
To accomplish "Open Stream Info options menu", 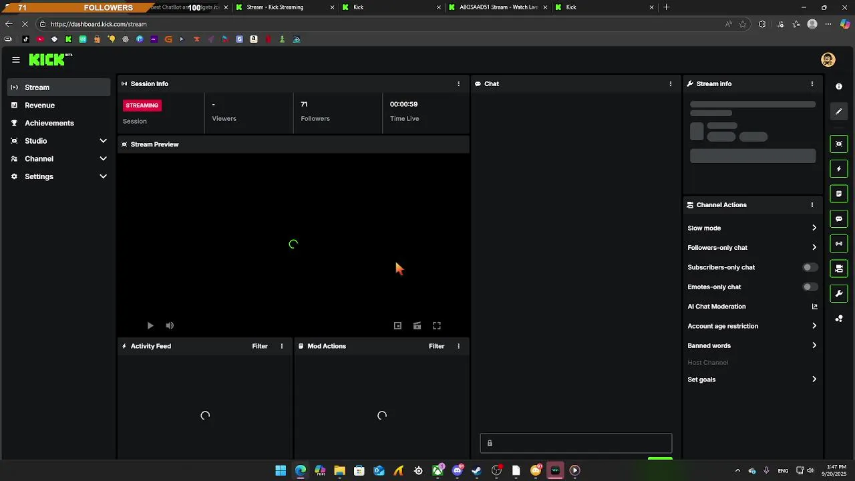I will 812,84.
